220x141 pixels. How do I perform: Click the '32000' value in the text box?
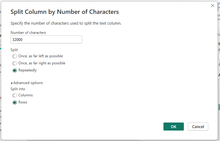[x=17, y=40]
